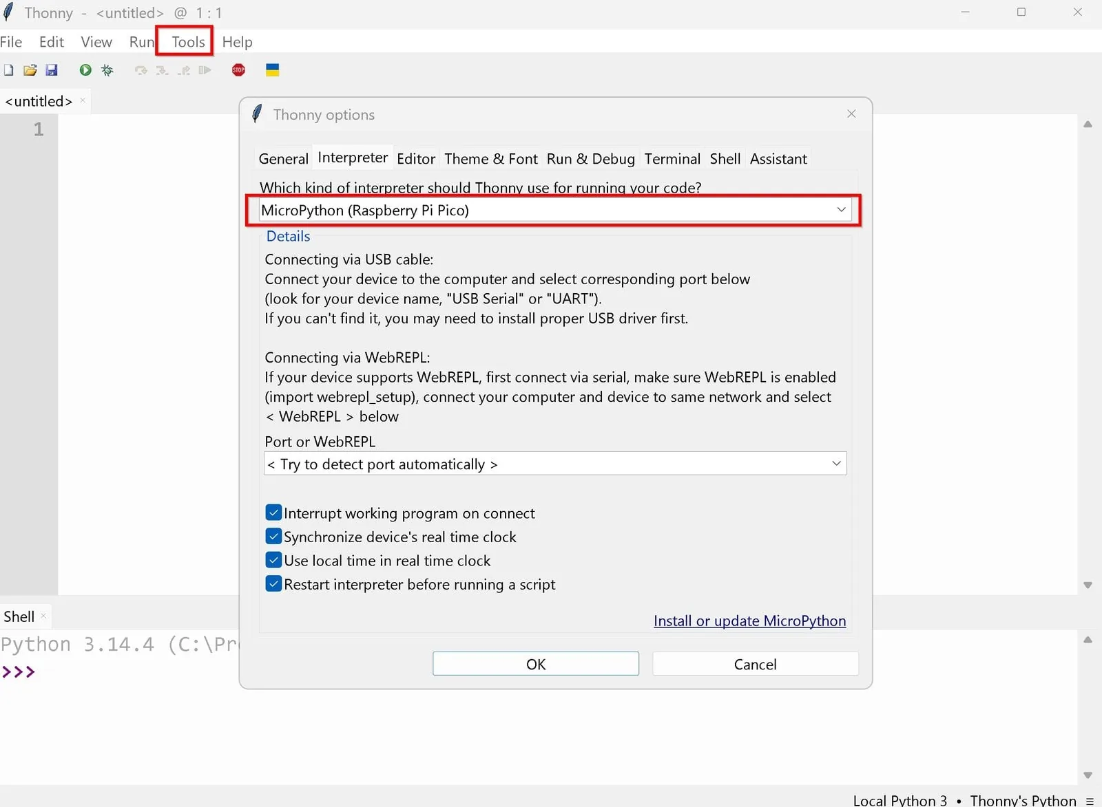Viewport: 1102px width, 807px height.
Task: Click the Resume toolbar icon
Action: (x=205, y=70)
